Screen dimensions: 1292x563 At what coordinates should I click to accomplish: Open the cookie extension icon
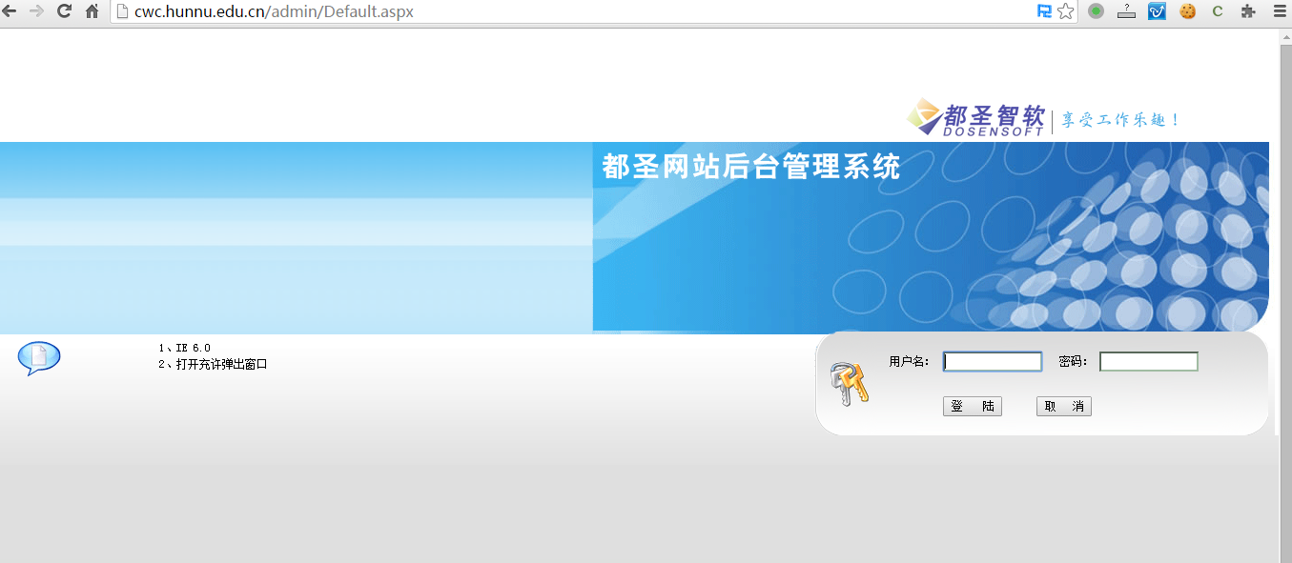(1188, 11)
